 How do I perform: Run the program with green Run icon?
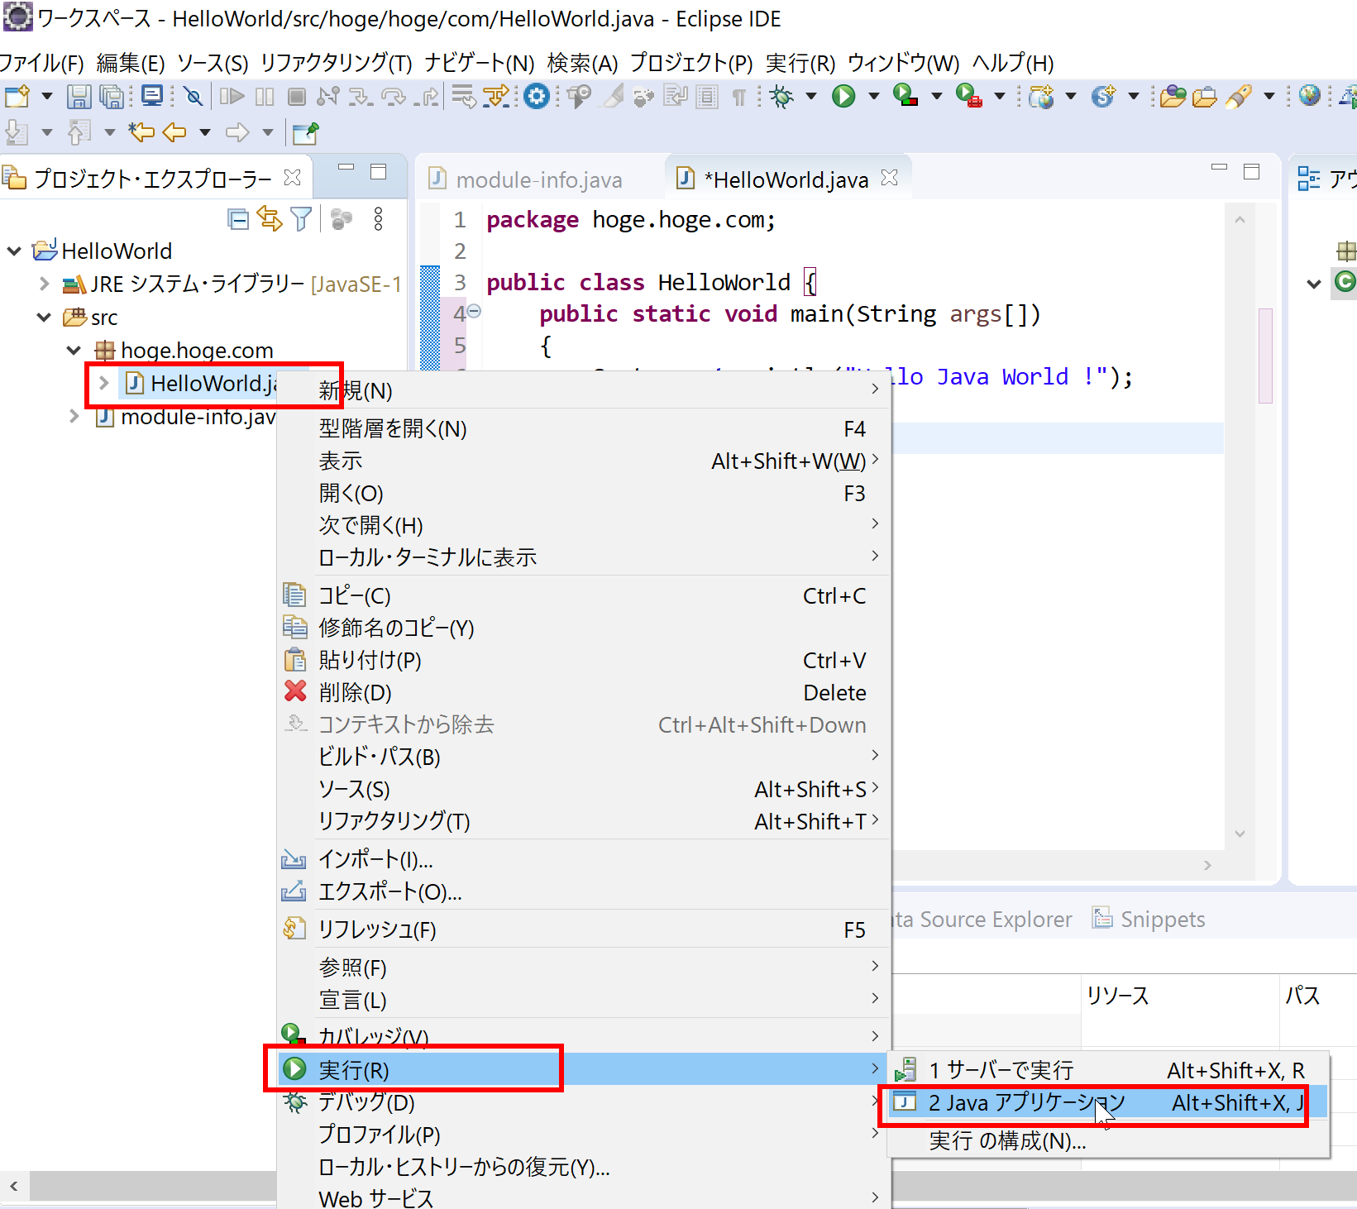[x=843, y=97]
